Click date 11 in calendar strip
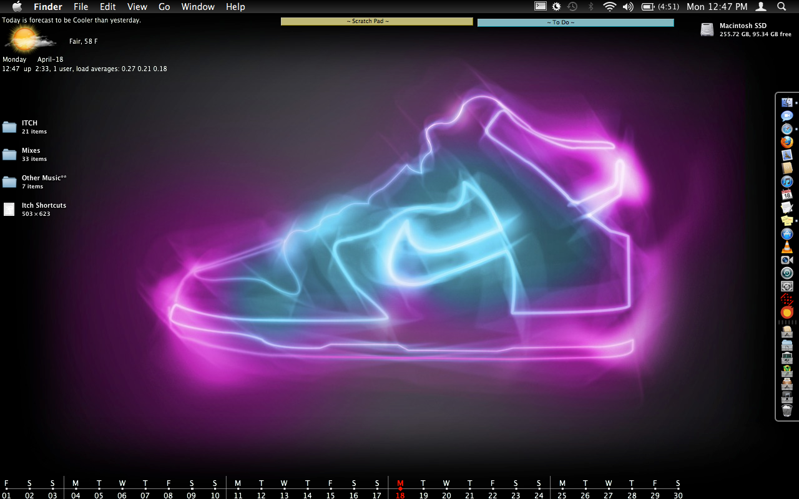The width and height of the screenshot is (799, 499). point(238,495)
